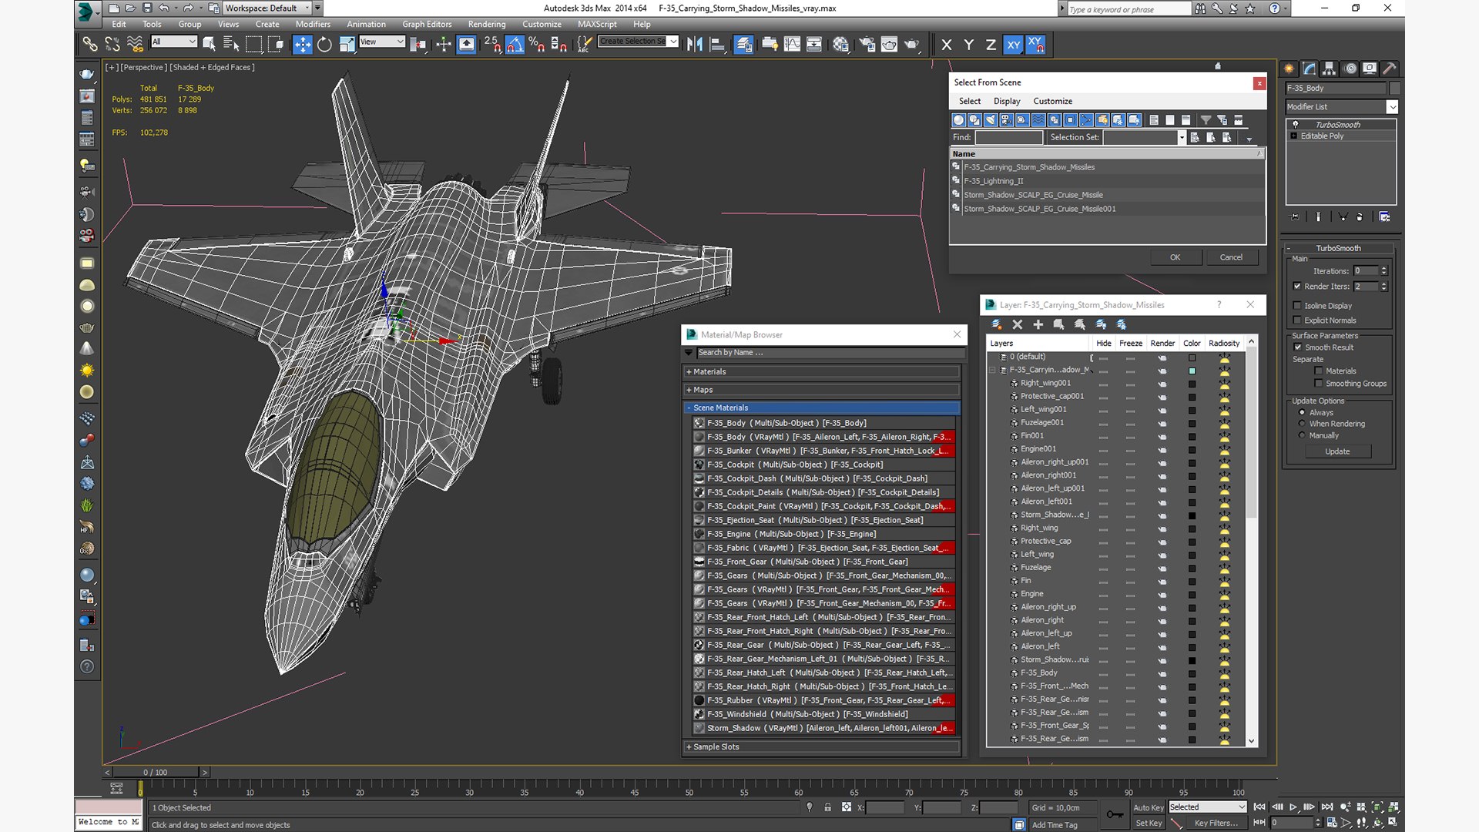Screen dimensions: 1479x832
Task: Expand the Materials rollout in browser
Action: (709, 371)
